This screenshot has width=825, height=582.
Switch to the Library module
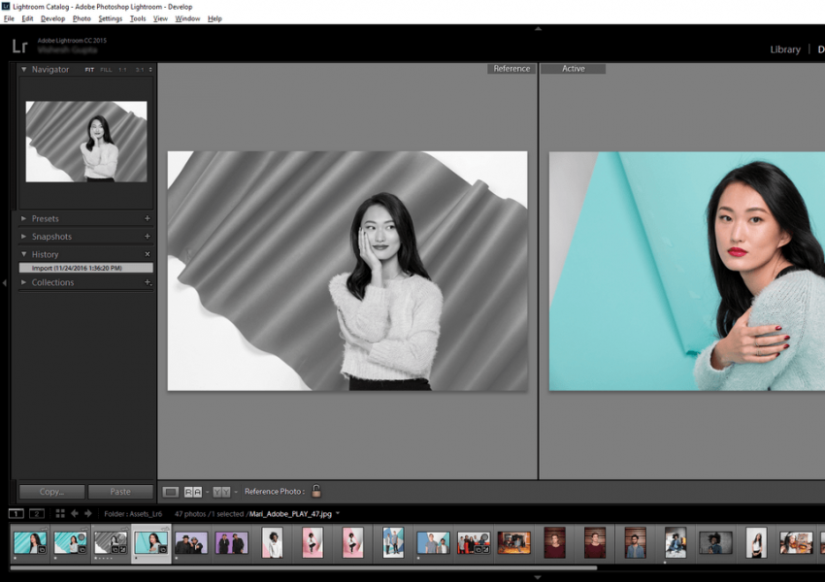coord(784,49)
